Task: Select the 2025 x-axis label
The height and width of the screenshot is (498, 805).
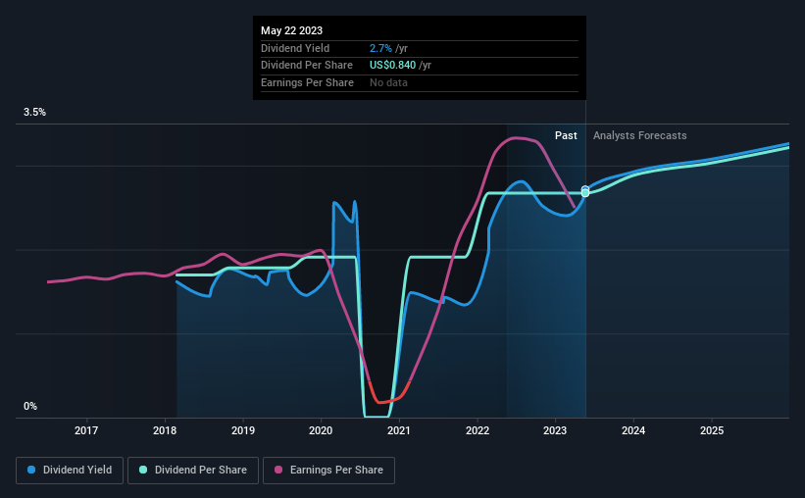Action: (x=712, y=430)
